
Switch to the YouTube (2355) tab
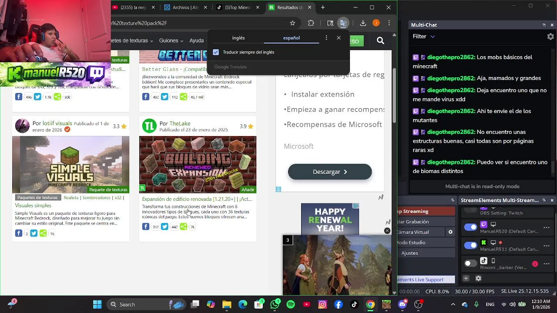click(x=133, y=7)
